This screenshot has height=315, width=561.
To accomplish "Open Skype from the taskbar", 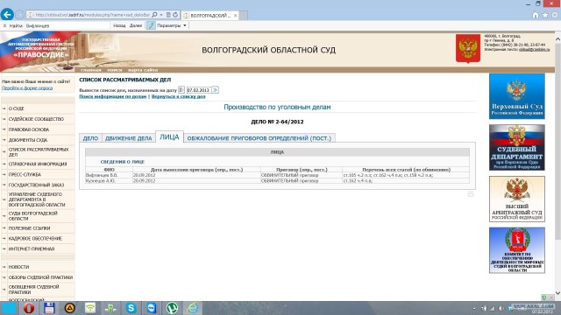I will 131,308.
